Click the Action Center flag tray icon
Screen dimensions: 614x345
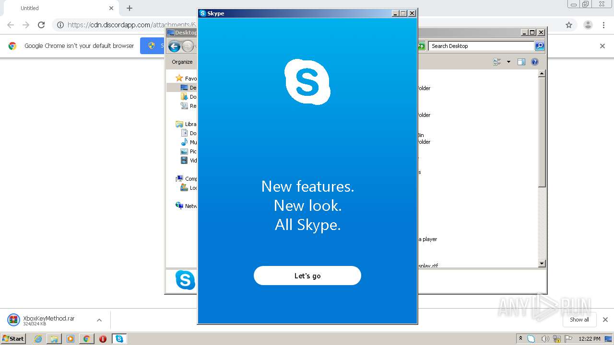568,339
